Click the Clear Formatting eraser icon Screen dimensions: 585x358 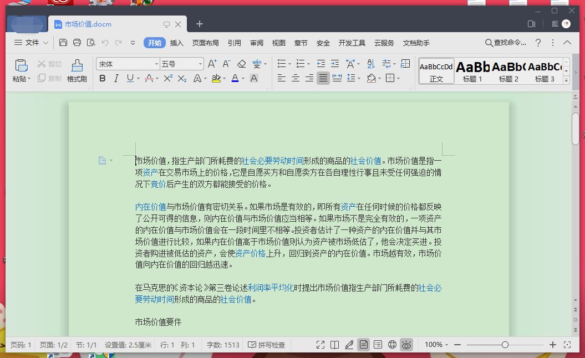tap(241, 64)
